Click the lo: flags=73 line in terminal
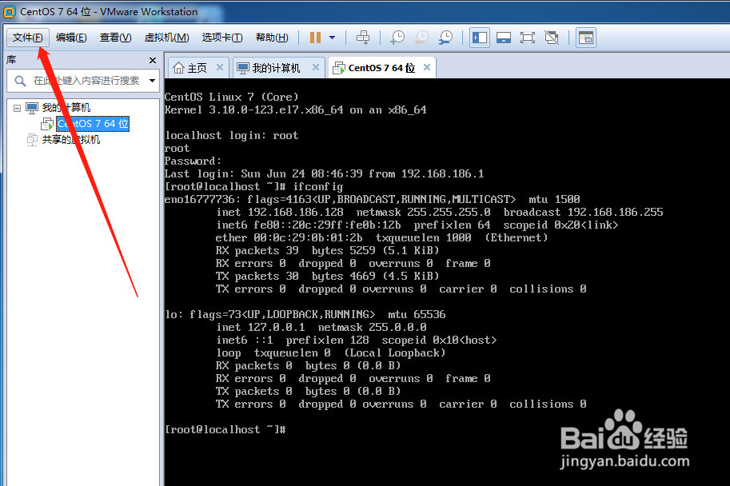 (x=305, y=315)
